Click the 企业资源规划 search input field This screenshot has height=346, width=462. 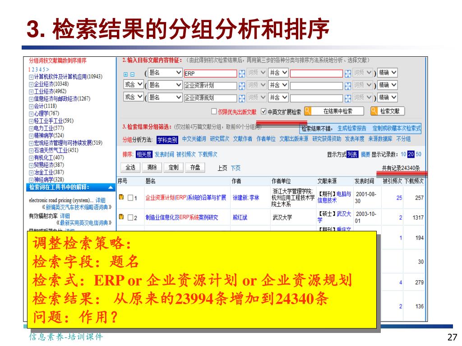(x=210, y=98)
